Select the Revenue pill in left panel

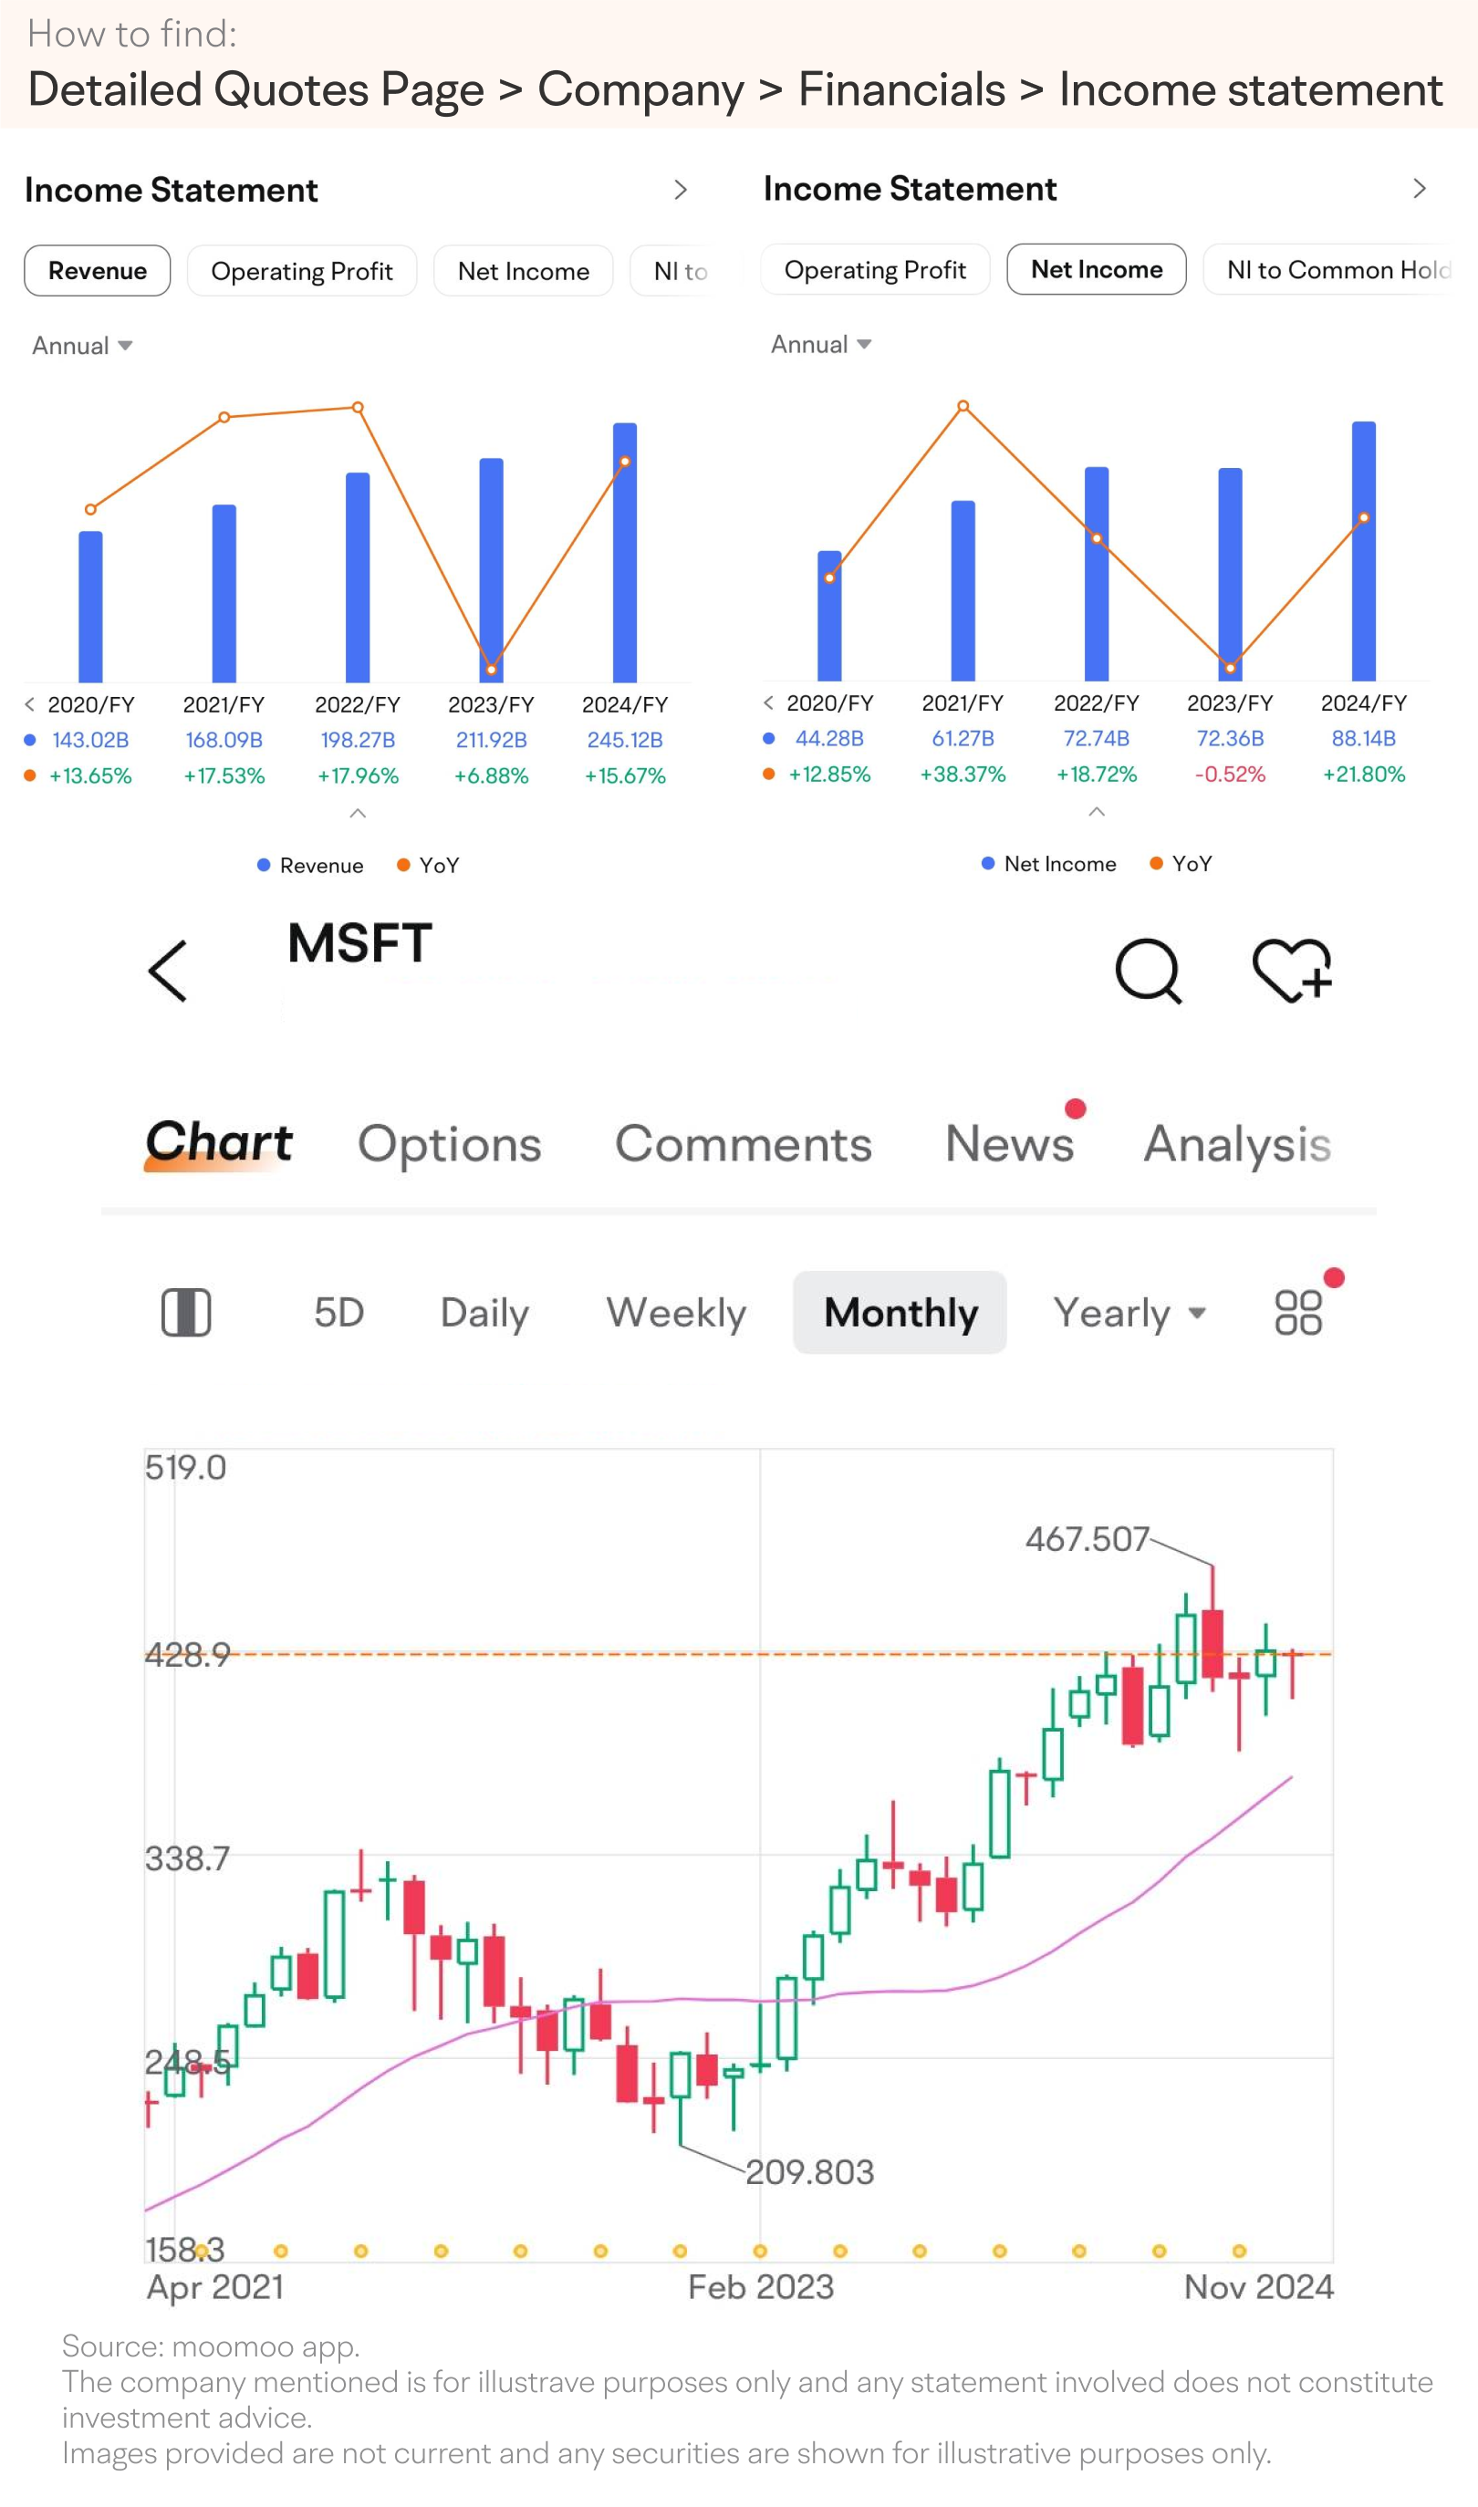[98, 271]
